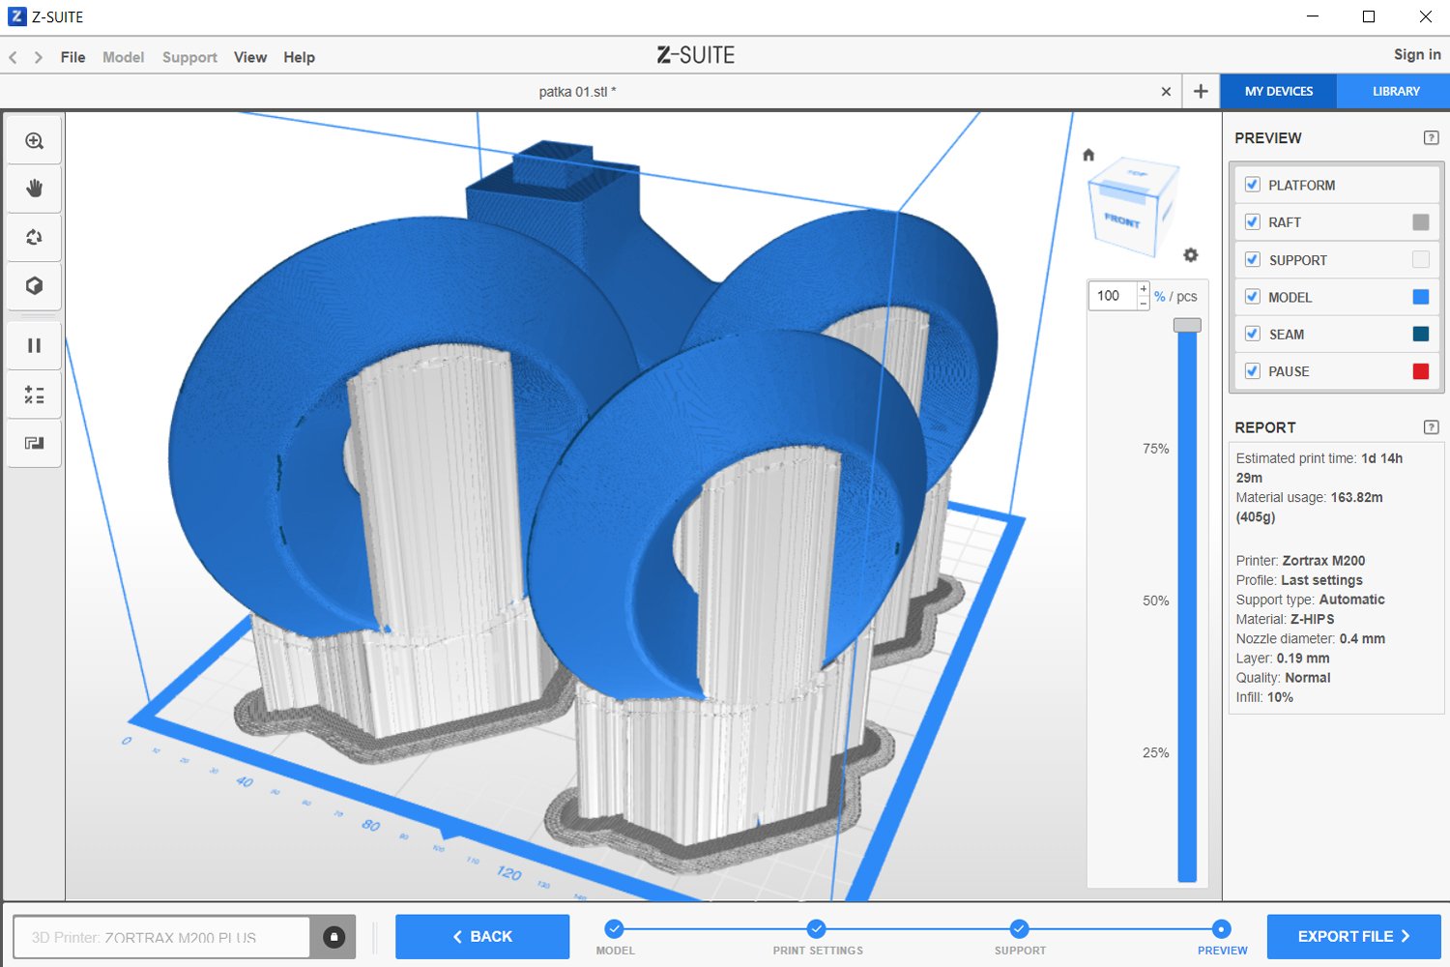
Task: Switch to LIBRARY tab
Action: pos(1396,91)
